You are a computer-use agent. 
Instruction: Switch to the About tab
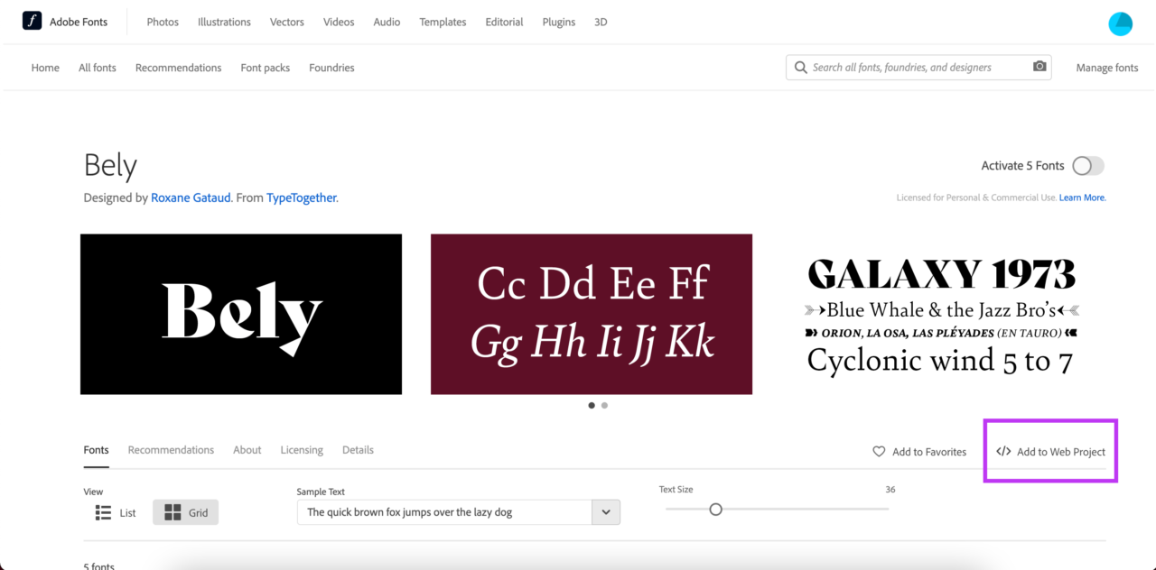[x=247, y=449]
